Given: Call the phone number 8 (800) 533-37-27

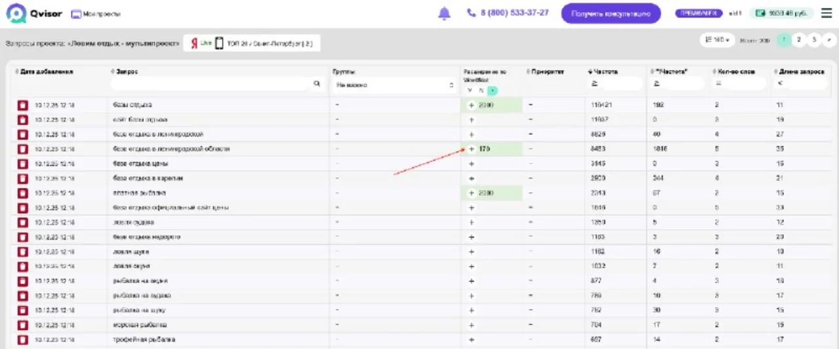Looking at the screenshot, I should coord(508,12).
